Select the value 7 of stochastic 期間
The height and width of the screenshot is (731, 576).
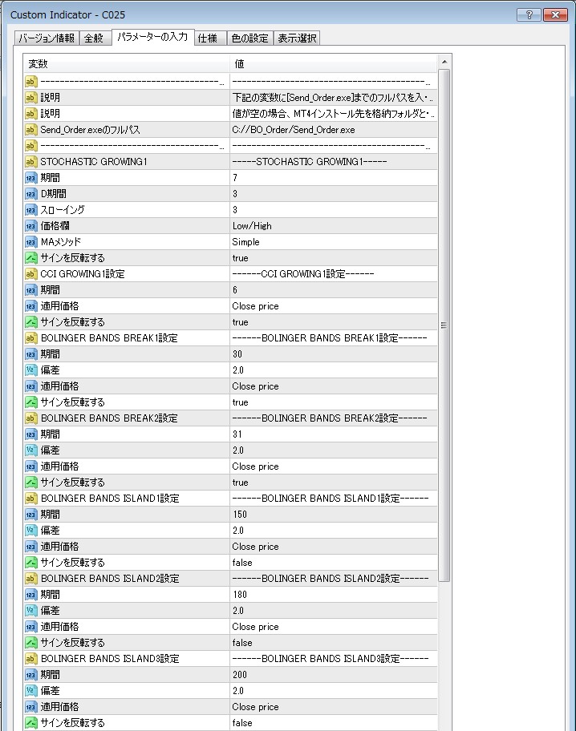tap(235, 178)
